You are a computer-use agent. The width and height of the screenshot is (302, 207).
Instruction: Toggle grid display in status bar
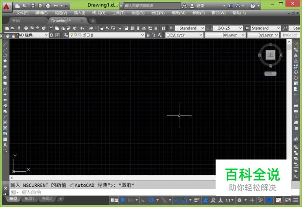[x=123, y=200]
